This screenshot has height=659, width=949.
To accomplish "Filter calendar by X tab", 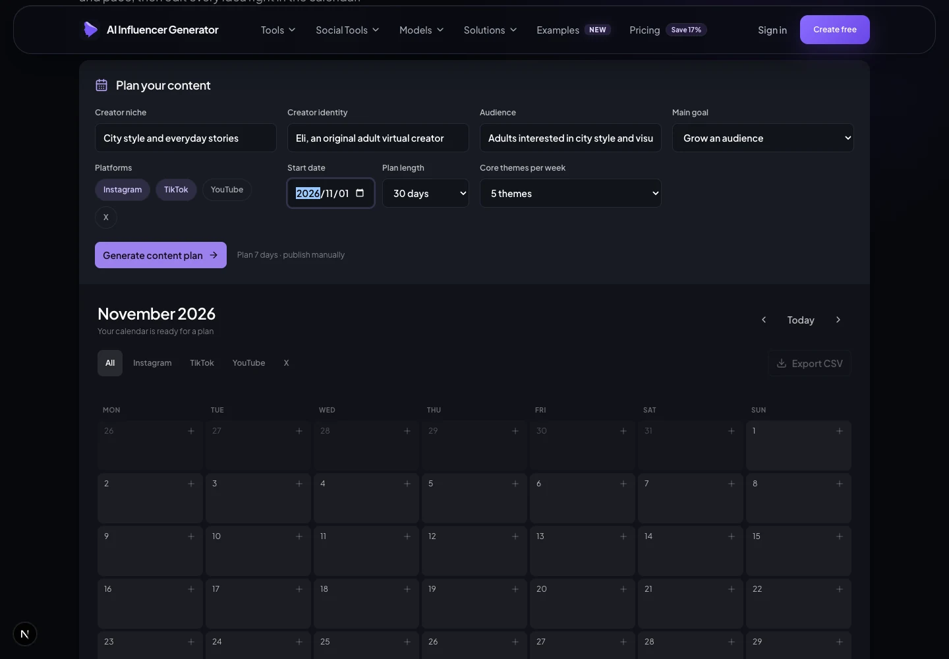I will (x=286, y=363).
